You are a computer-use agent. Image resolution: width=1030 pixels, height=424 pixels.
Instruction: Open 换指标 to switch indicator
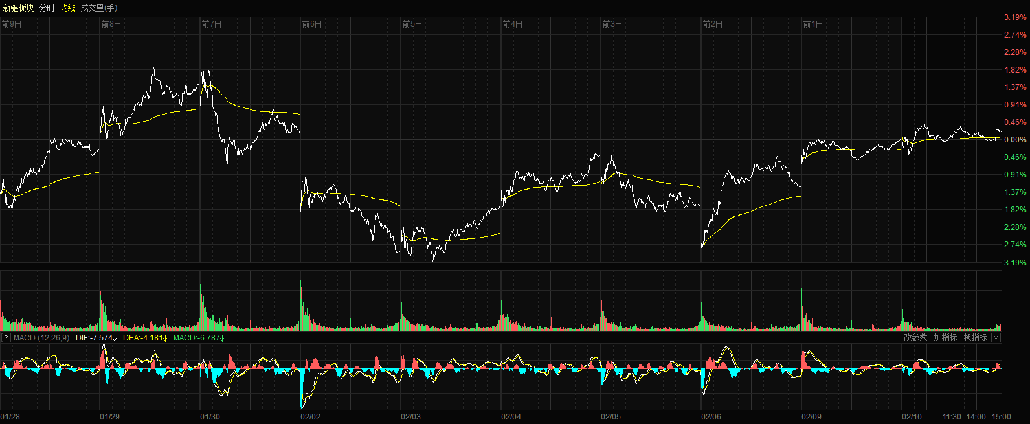[x=975, y=338]
